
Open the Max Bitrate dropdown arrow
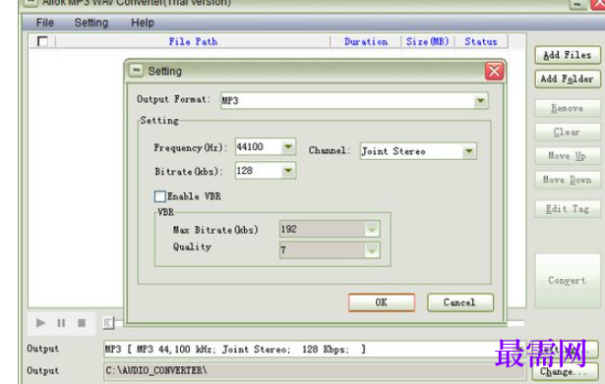tap(372, 229)
